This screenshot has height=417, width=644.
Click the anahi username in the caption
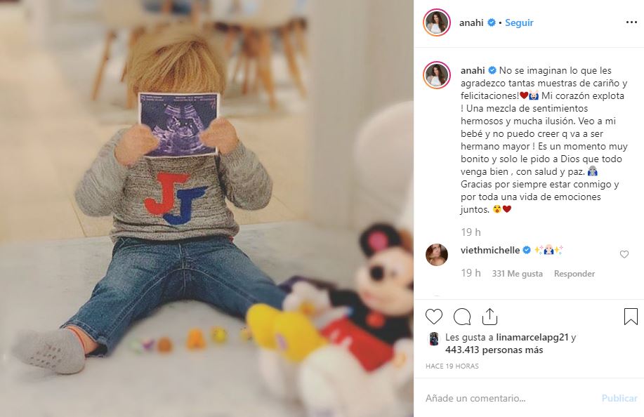pos(473,71)
